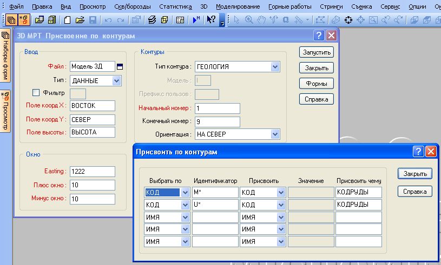Open Выбрать по dropdown in U* row

[185, 205]
